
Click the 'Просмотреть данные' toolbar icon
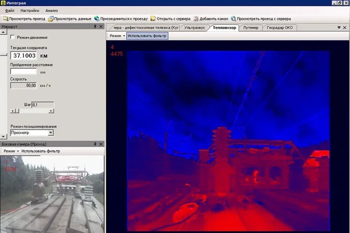tap(51, 19)
